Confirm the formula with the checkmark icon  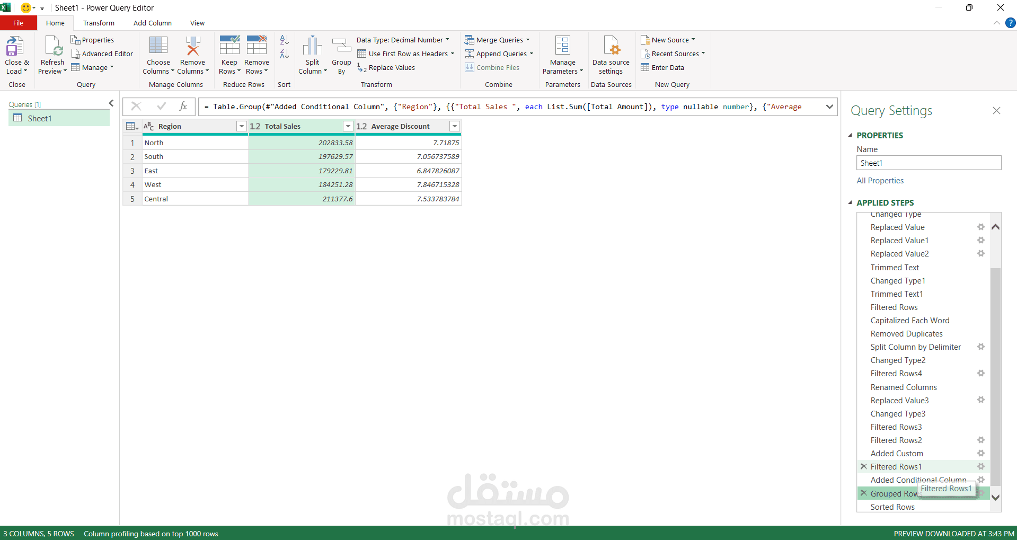pyautogui.click(x=161, y=107)
